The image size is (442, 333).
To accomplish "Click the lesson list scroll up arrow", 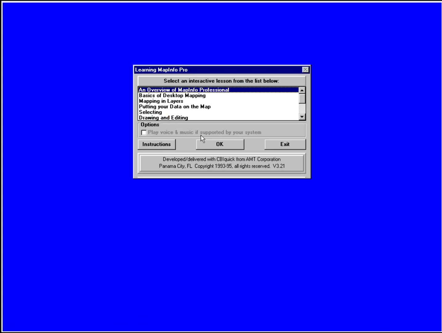I will (302, 90).
